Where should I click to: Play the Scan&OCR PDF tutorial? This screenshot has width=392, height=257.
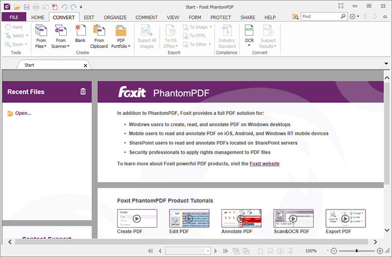[x=293, y=218]
